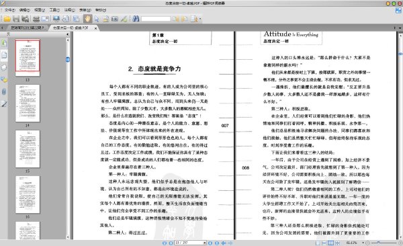Open the Signatures pen panel icon
This screenshot has width=403, height=246.
[4, 104]
